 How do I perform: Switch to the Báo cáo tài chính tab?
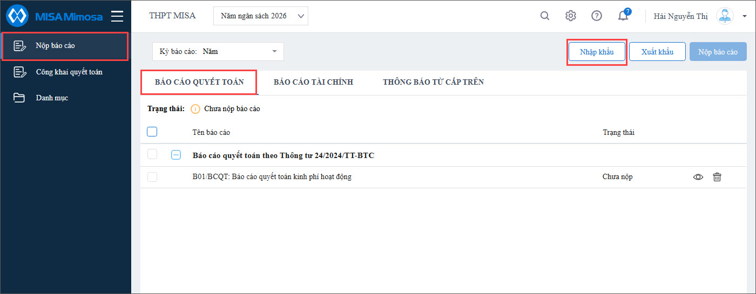(x=313, y=82)
